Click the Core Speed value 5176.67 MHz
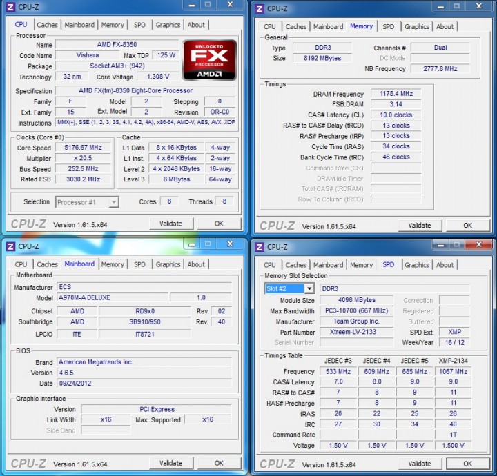The image size is (497, 476). tap(83, 148)
